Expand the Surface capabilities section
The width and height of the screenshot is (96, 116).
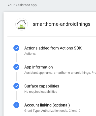click(x=42, y=86)
